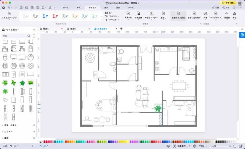Screen dimensions: 245x149
Task: Pick the black swatch in color palette
Action: [217, 142]
